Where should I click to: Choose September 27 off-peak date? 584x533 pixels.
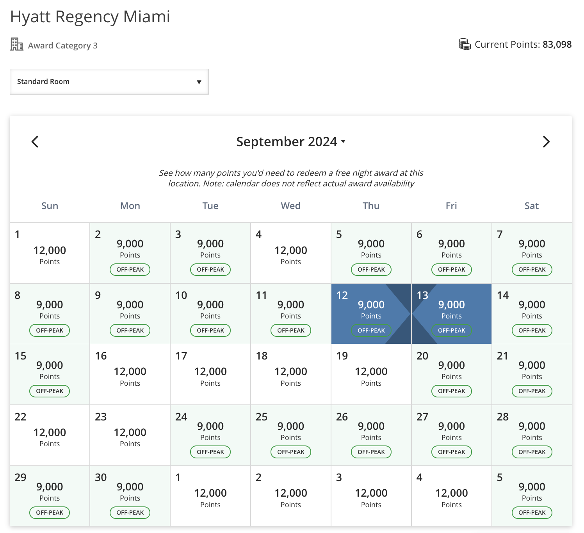452,435
